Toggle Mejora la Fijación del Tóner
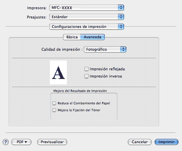 (54, 110)
